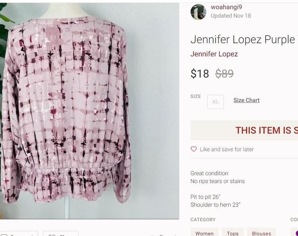Open the Blouses category tag

point(261,232)
